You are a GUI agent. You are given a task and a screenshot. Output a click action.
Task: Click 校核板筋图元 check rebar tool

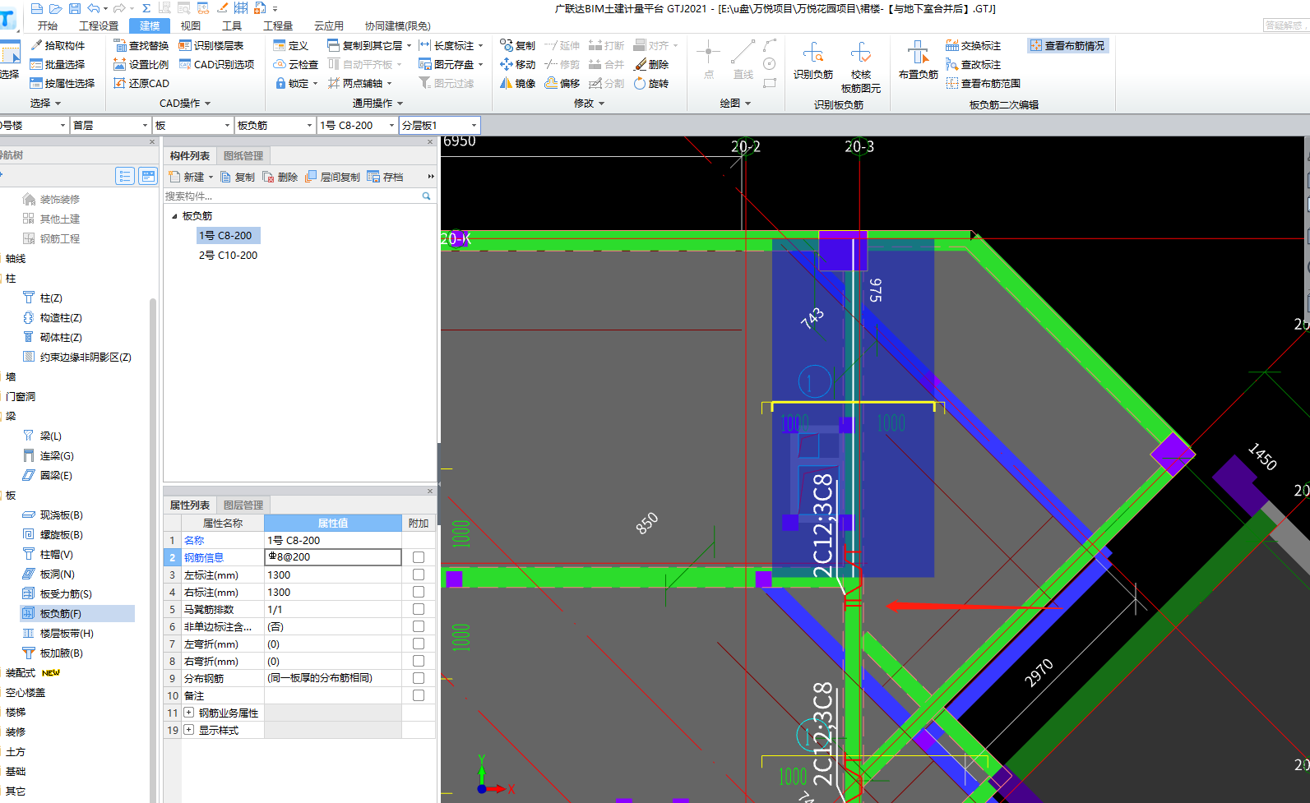pos(861,67)
